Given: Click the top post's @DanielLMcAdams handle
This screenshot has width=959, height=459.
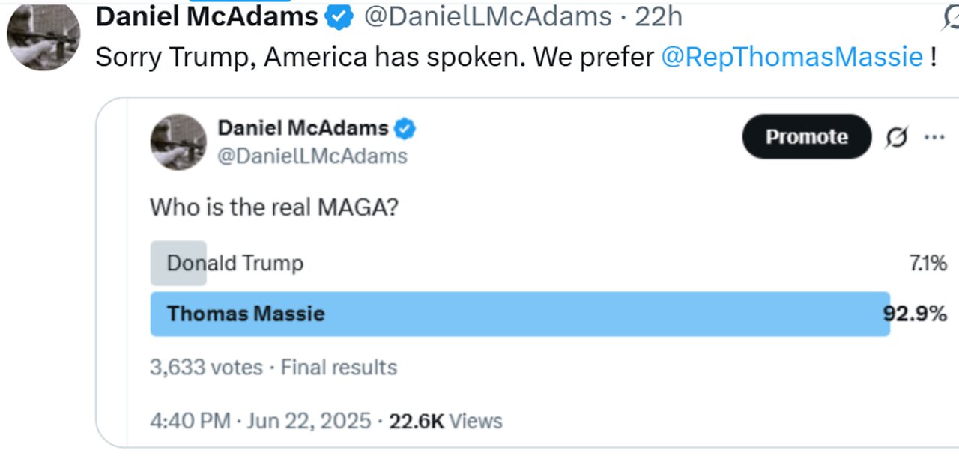Looking at the screenshot, I should 487,17.
